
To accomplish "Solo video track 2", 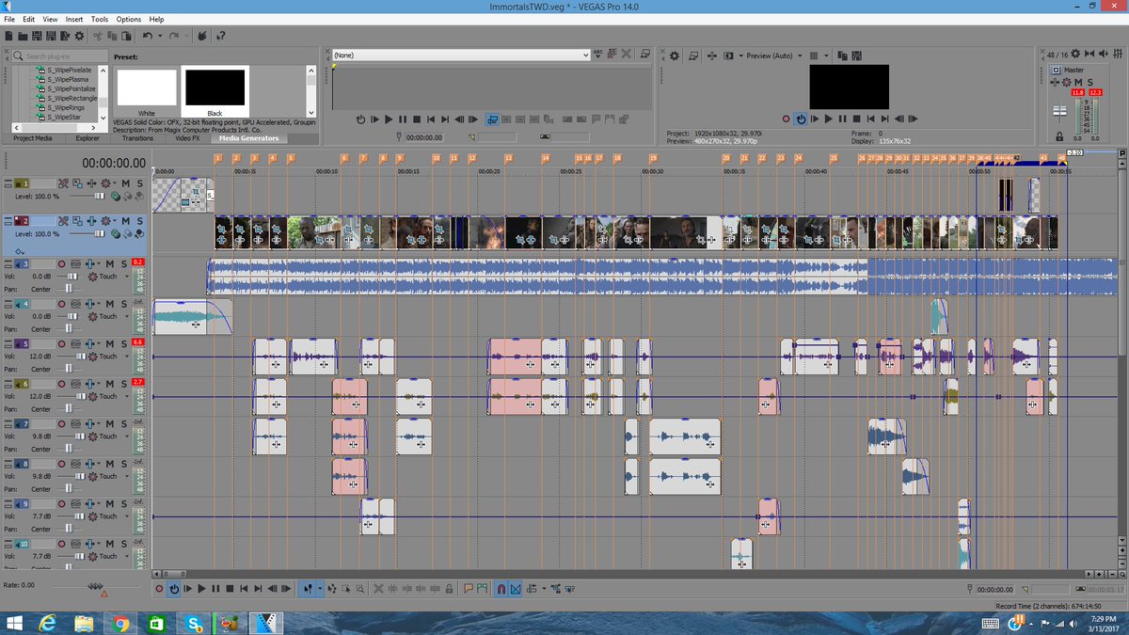I will click(139, 221).
